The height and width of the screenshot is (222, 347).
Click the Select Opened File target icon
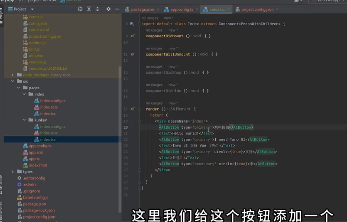tap(80, 9)
